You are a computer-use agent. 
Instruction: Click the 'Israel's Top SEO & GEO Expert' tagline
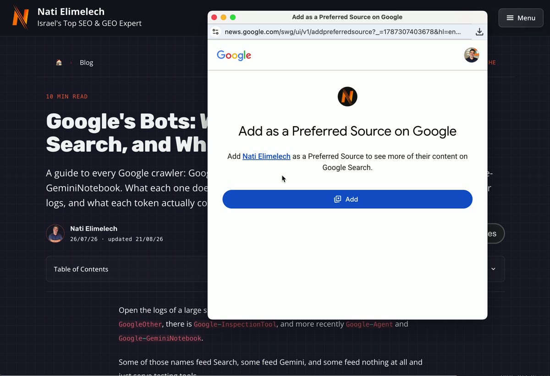coord(89,23)
